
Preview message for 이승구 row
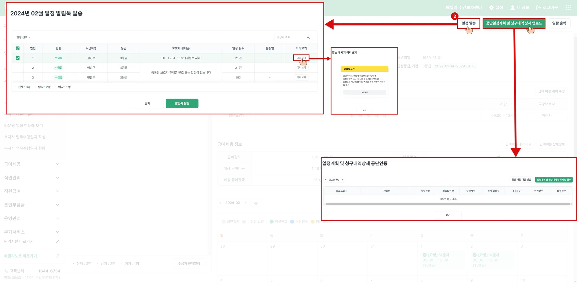pos(301,68)
